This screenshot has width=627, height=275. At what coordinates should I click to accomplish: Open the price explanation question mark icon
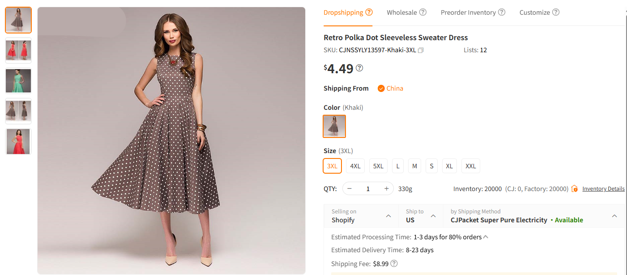pos(359,68)
